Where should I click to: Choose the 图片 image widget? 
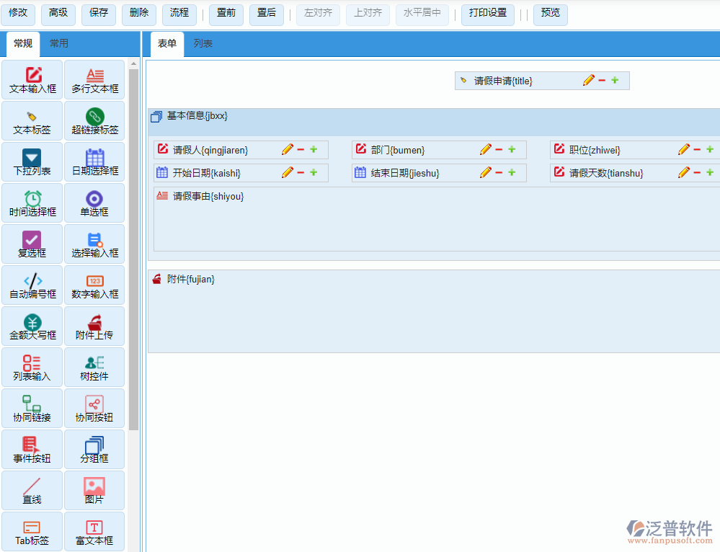click(x=94, y=491)
